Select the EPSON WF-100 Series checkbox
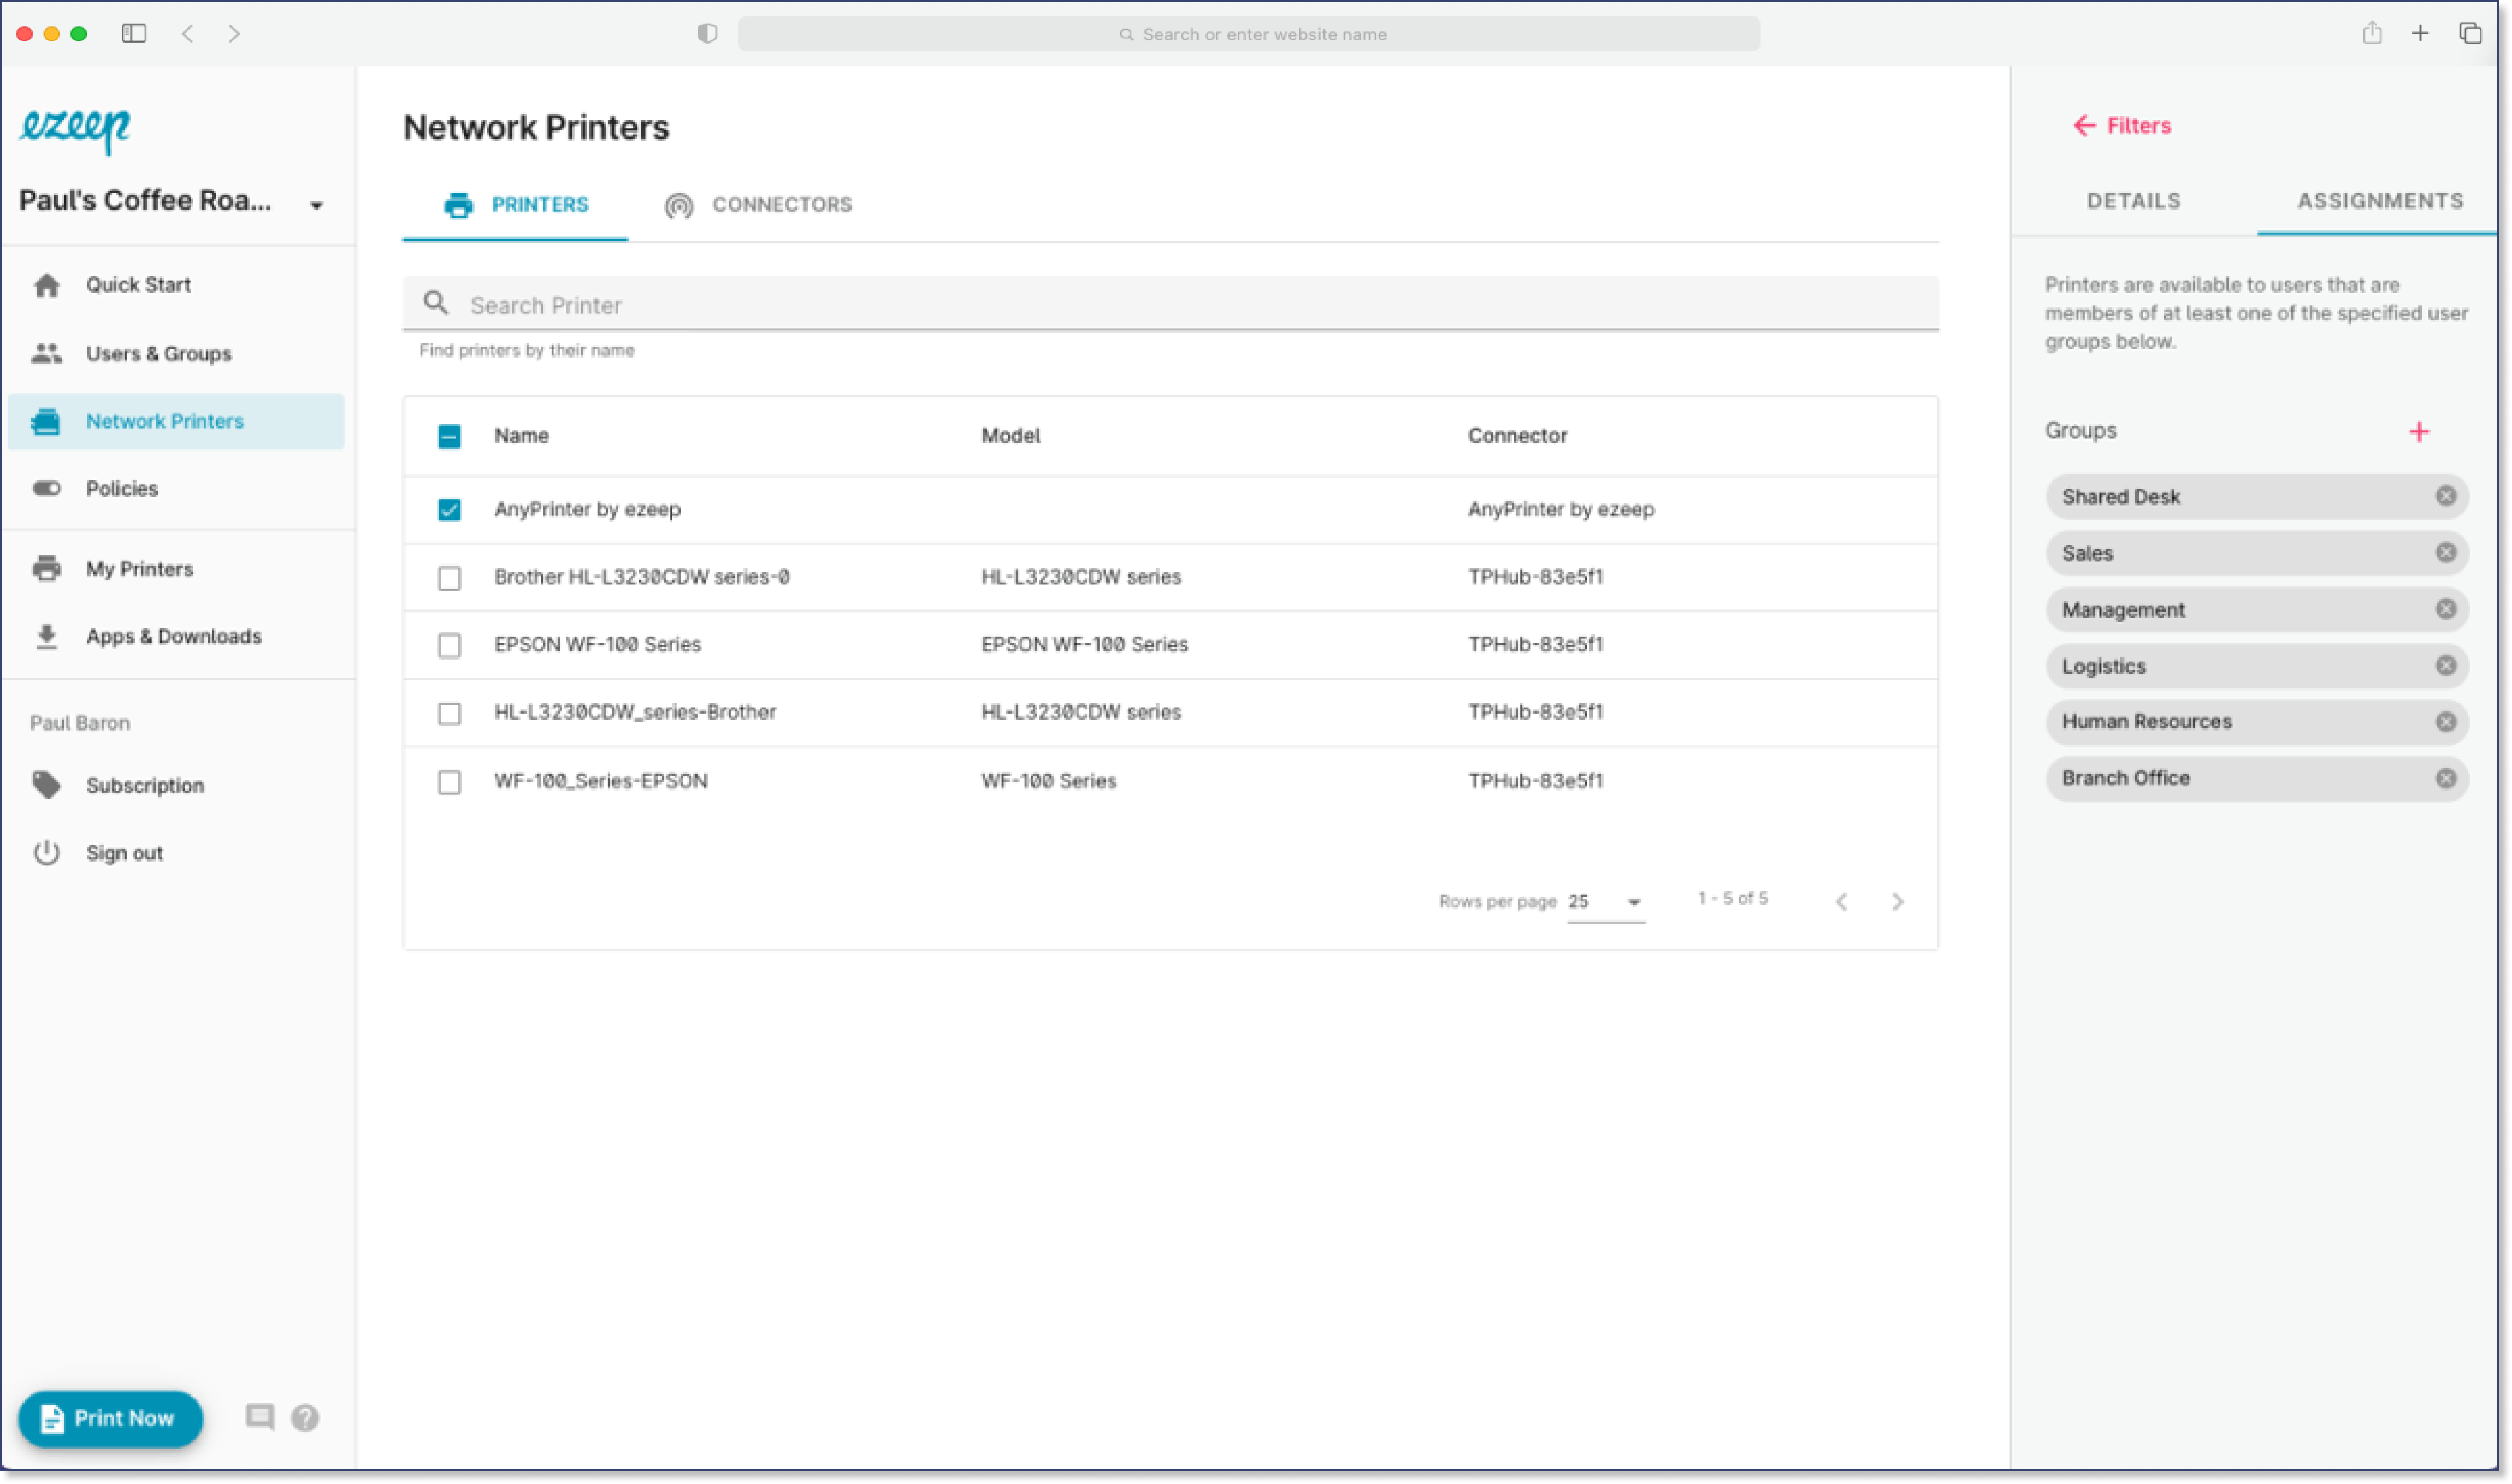 449,645
